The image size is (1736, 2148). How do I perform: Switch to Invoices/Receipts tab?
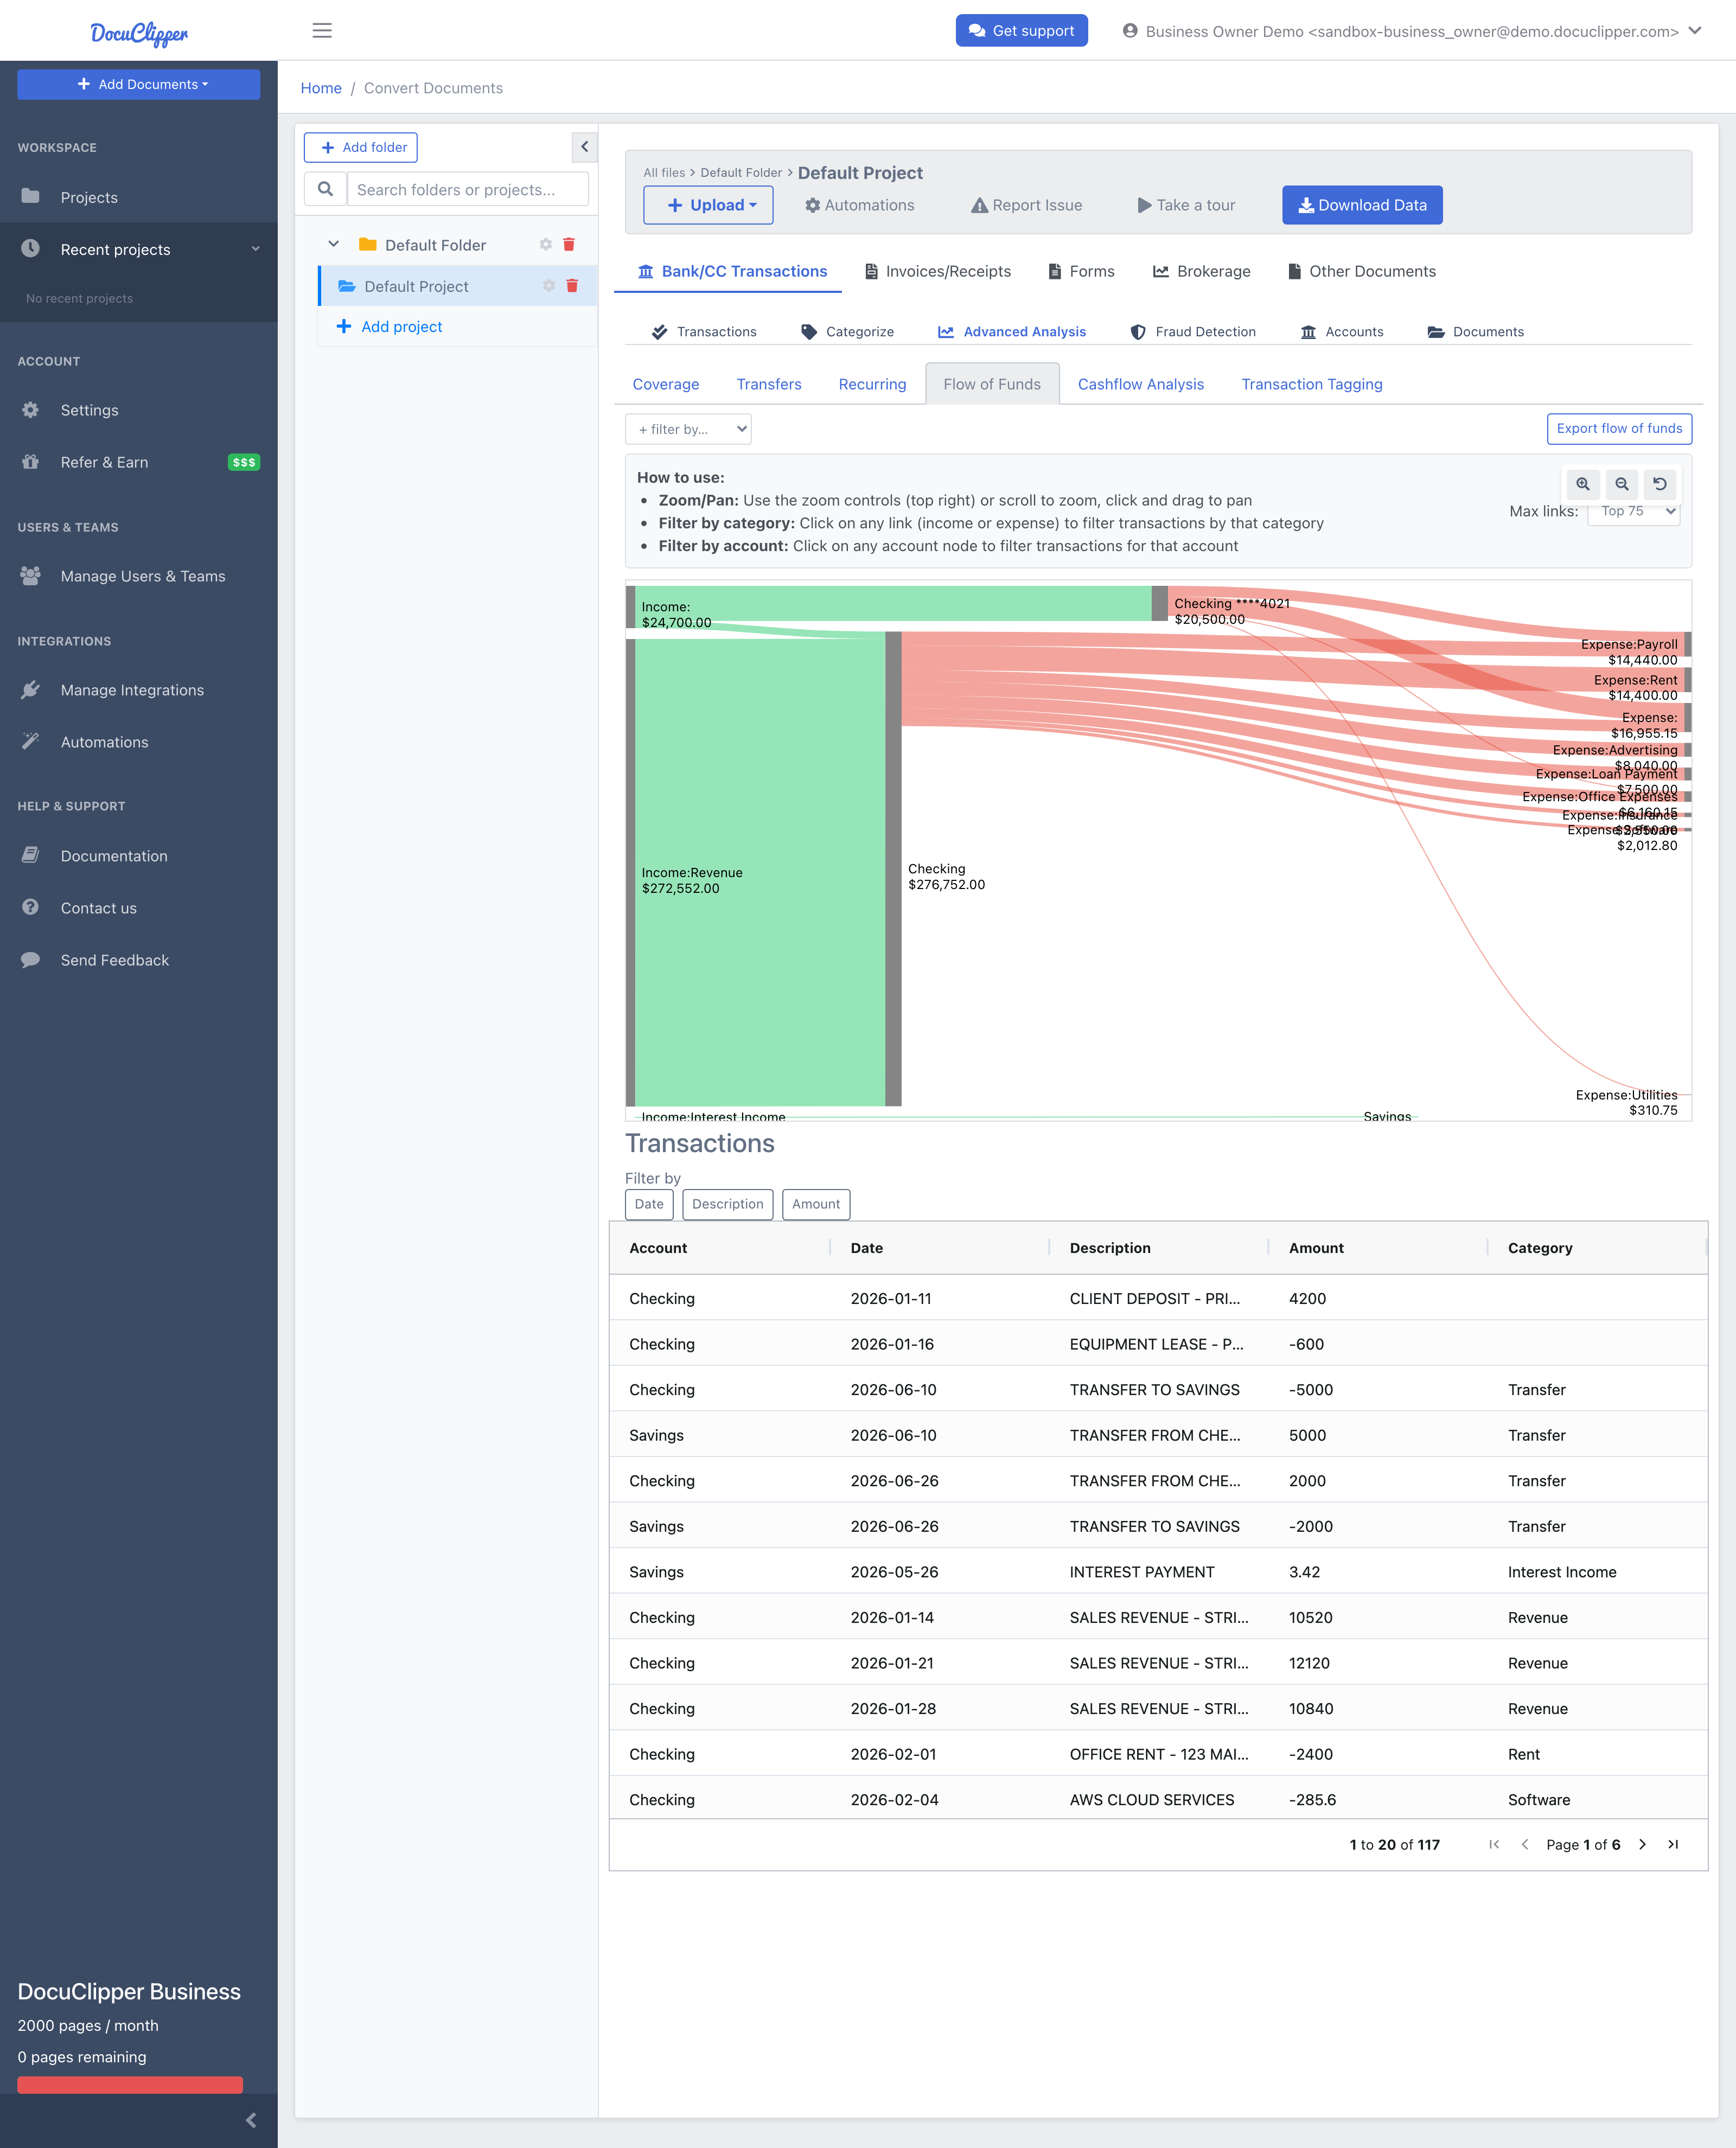pyautogui.click(x=938, y=271)
